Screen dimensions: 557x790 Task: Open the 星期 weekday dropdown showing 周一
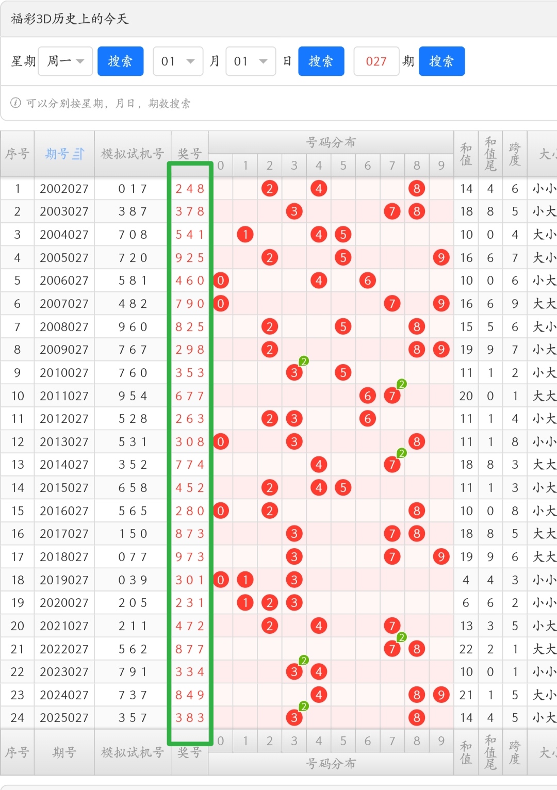pos(65,61)
